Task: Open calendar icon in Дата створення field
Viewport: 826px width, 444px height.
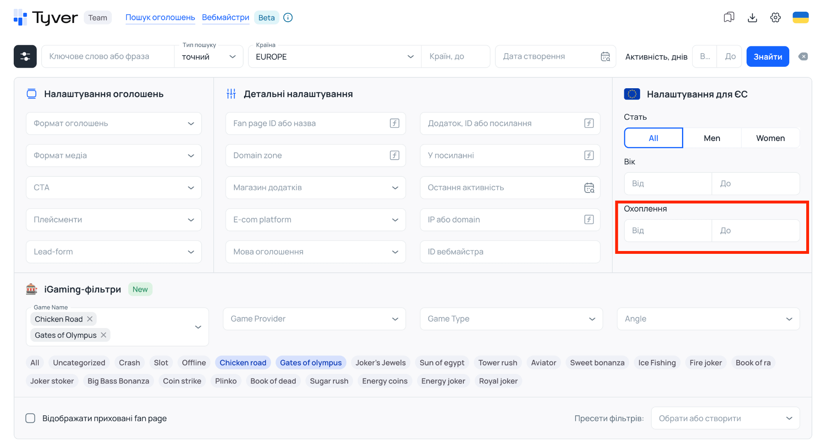Action: point(605,56)
